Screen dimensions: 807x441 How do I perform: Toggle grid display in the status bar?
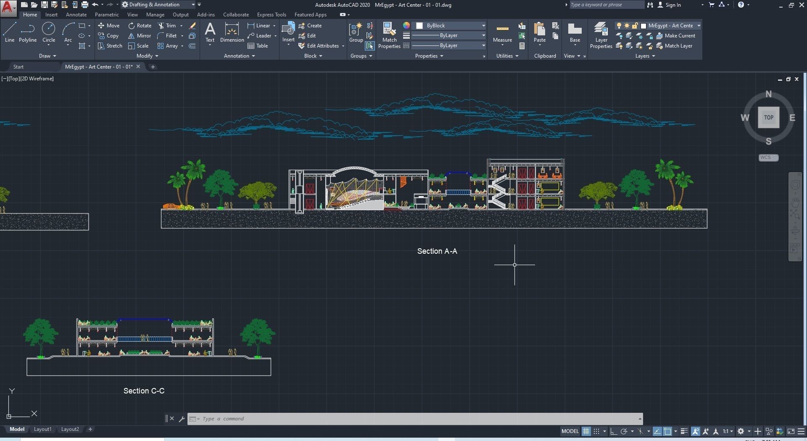pyautogui.click(x=586, y=431)
